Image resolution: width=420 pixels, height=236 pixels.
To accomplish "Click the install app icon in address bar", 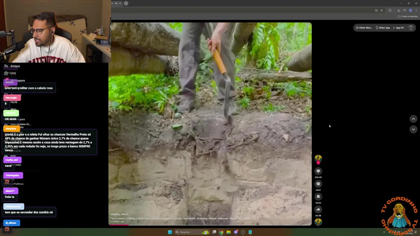I will 376,10.
